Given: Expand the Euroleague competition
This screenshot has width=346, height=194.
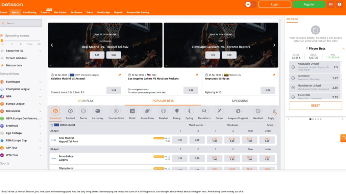Looking at the screenshot, I should tap(40, 82).
